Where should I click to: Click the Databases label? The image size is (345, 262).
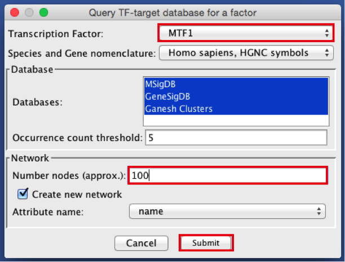tap(38, 102)
